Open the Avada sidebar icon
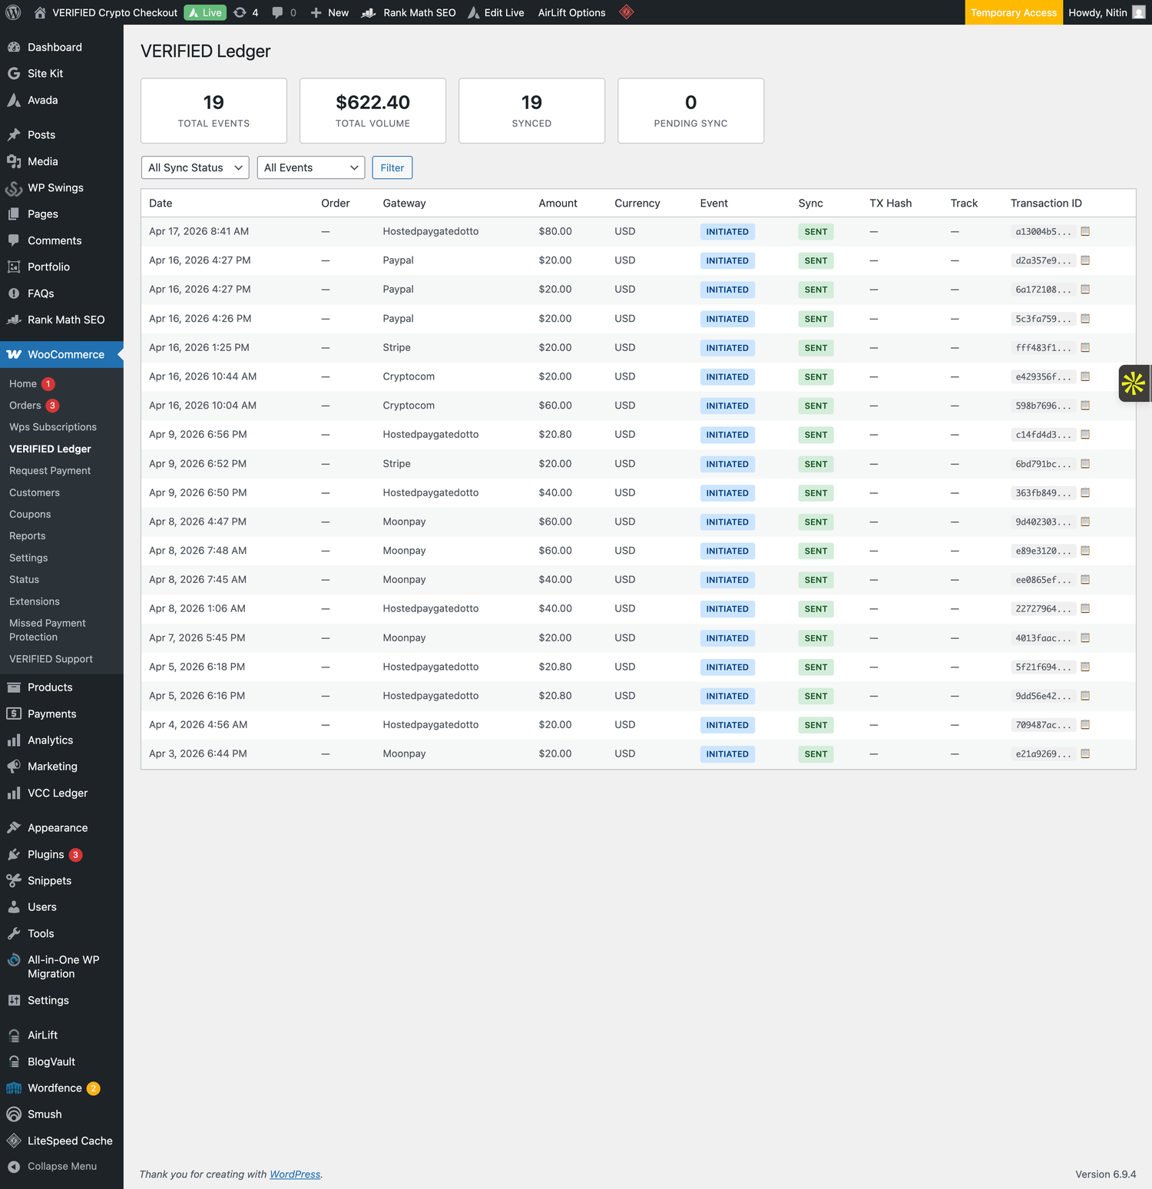1152x1189 pixels. tap(13, 100)
